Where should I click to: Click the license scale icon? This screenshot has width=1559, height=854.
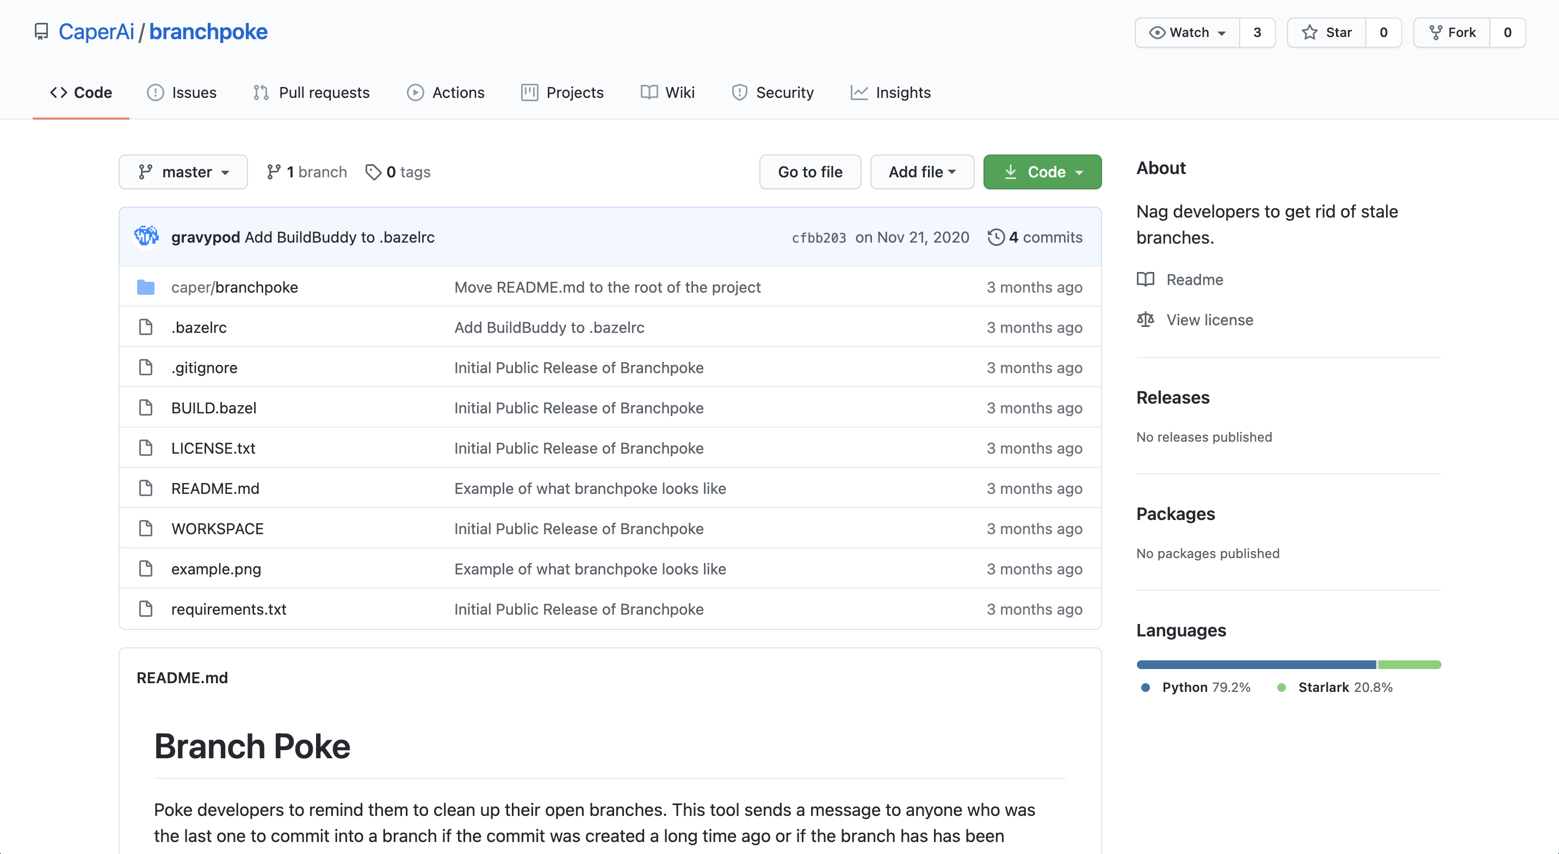coord(1145,319)
